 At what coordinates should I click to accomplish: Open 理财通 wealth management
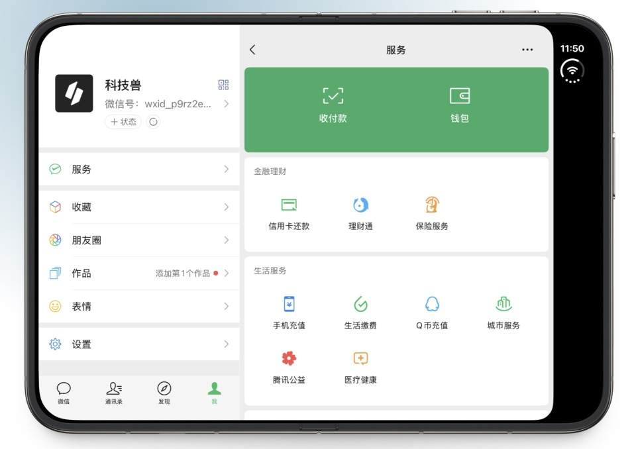pos(360,214)
